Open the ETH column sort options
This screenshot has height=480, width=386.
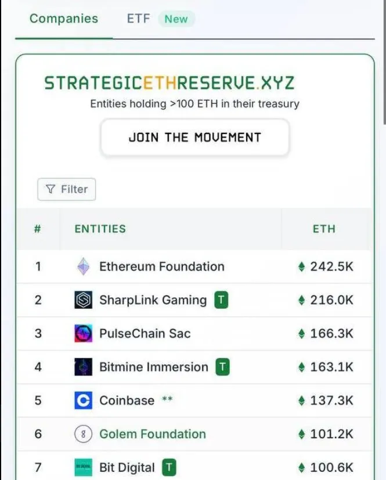324,229
